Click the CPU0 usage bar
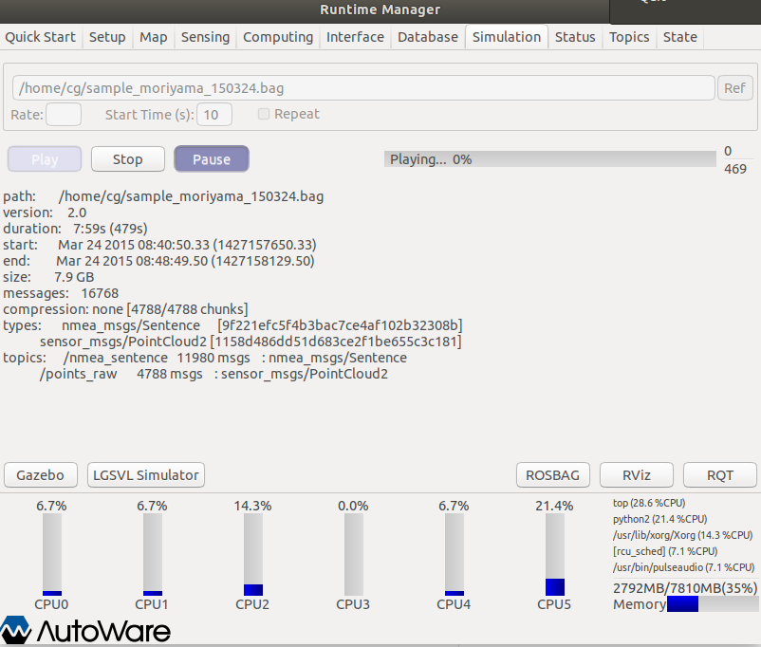Image resolution: width=761 pixels, height=647 pixels. [x=52, y=554]
